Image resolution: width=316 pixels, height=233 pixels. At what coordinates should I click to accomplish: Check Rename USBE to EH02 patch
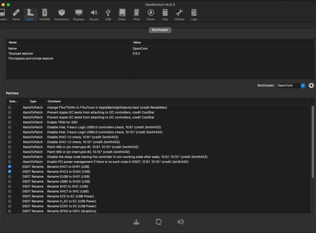(9, 181)
